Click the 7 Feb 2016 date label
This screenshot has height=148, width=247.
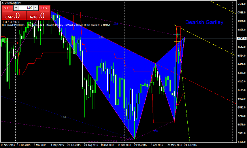tap(140, 145)
